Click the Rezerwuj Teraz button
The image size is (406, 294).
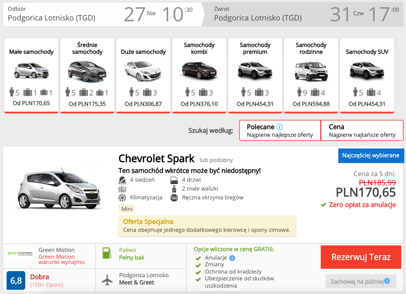pos(360,257)
